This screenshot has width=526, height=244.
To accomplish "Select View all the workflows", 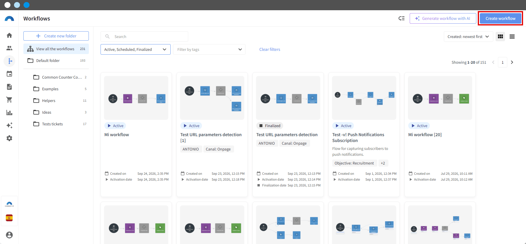I will [56, 49].
